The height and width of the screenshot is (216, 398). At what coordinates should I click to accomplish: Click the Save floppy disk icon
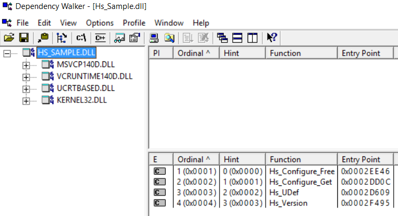pos(24,38)
